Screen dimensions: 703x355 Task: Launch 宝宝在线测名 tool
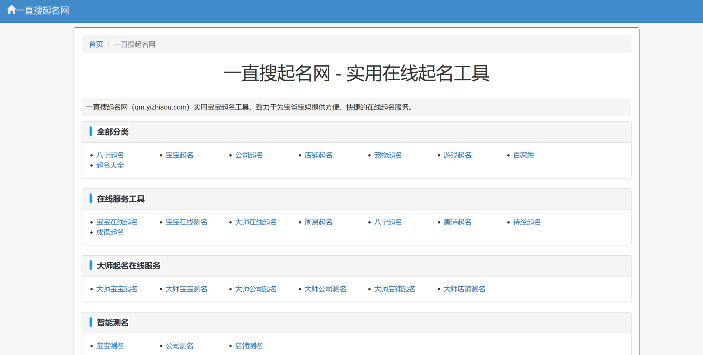186,222
